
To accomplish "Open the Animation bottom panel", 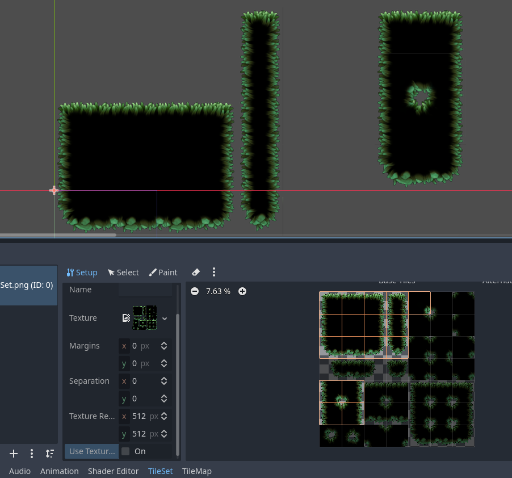I will click(x=59, y=471).
